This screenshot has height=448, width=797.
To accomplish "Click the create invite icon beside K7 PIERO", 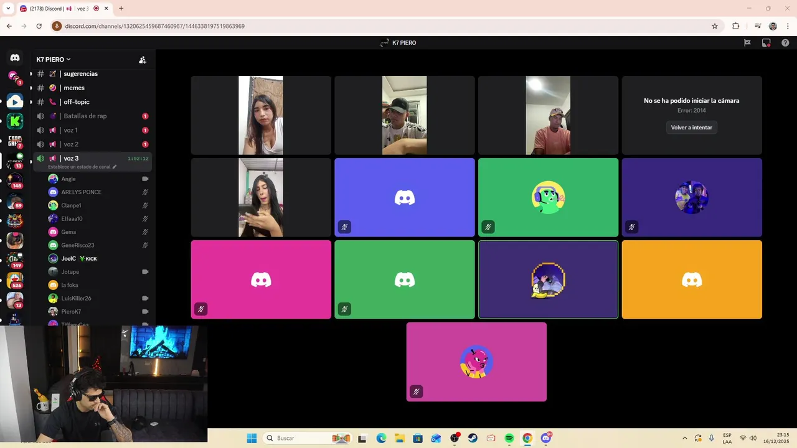I will 143,60.
